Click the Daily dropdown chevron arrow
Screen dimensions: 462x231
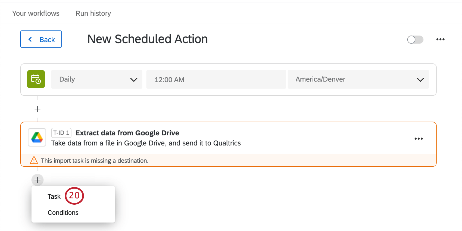click(134, 80)
